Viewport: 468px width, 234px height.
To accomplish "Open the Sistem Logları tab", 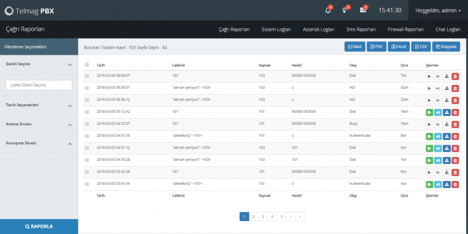I will tap(276, 30).
